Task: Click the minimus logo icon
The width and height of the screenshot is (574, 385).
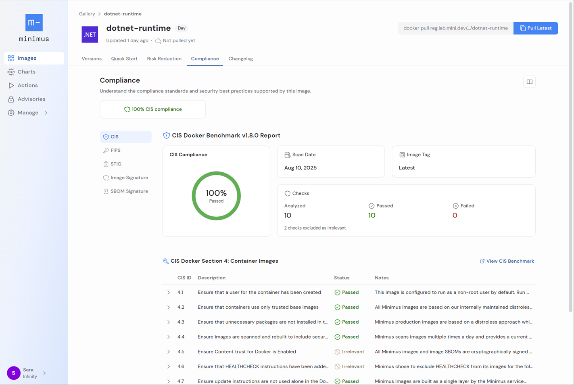Action: [x=34, y=23]
